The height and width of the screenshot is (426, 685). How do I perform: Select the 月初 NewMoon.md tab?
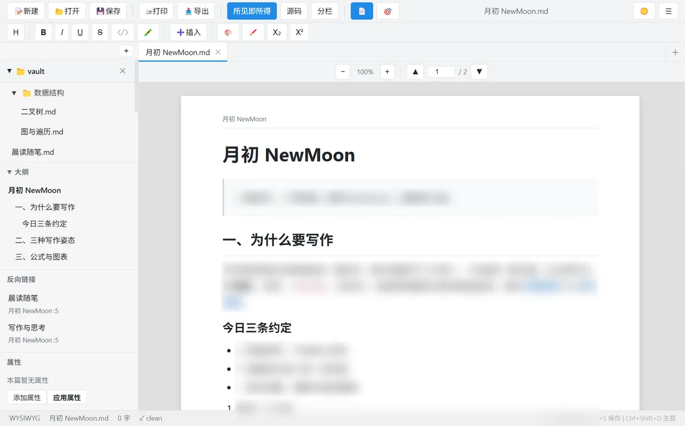coord(178,52)
